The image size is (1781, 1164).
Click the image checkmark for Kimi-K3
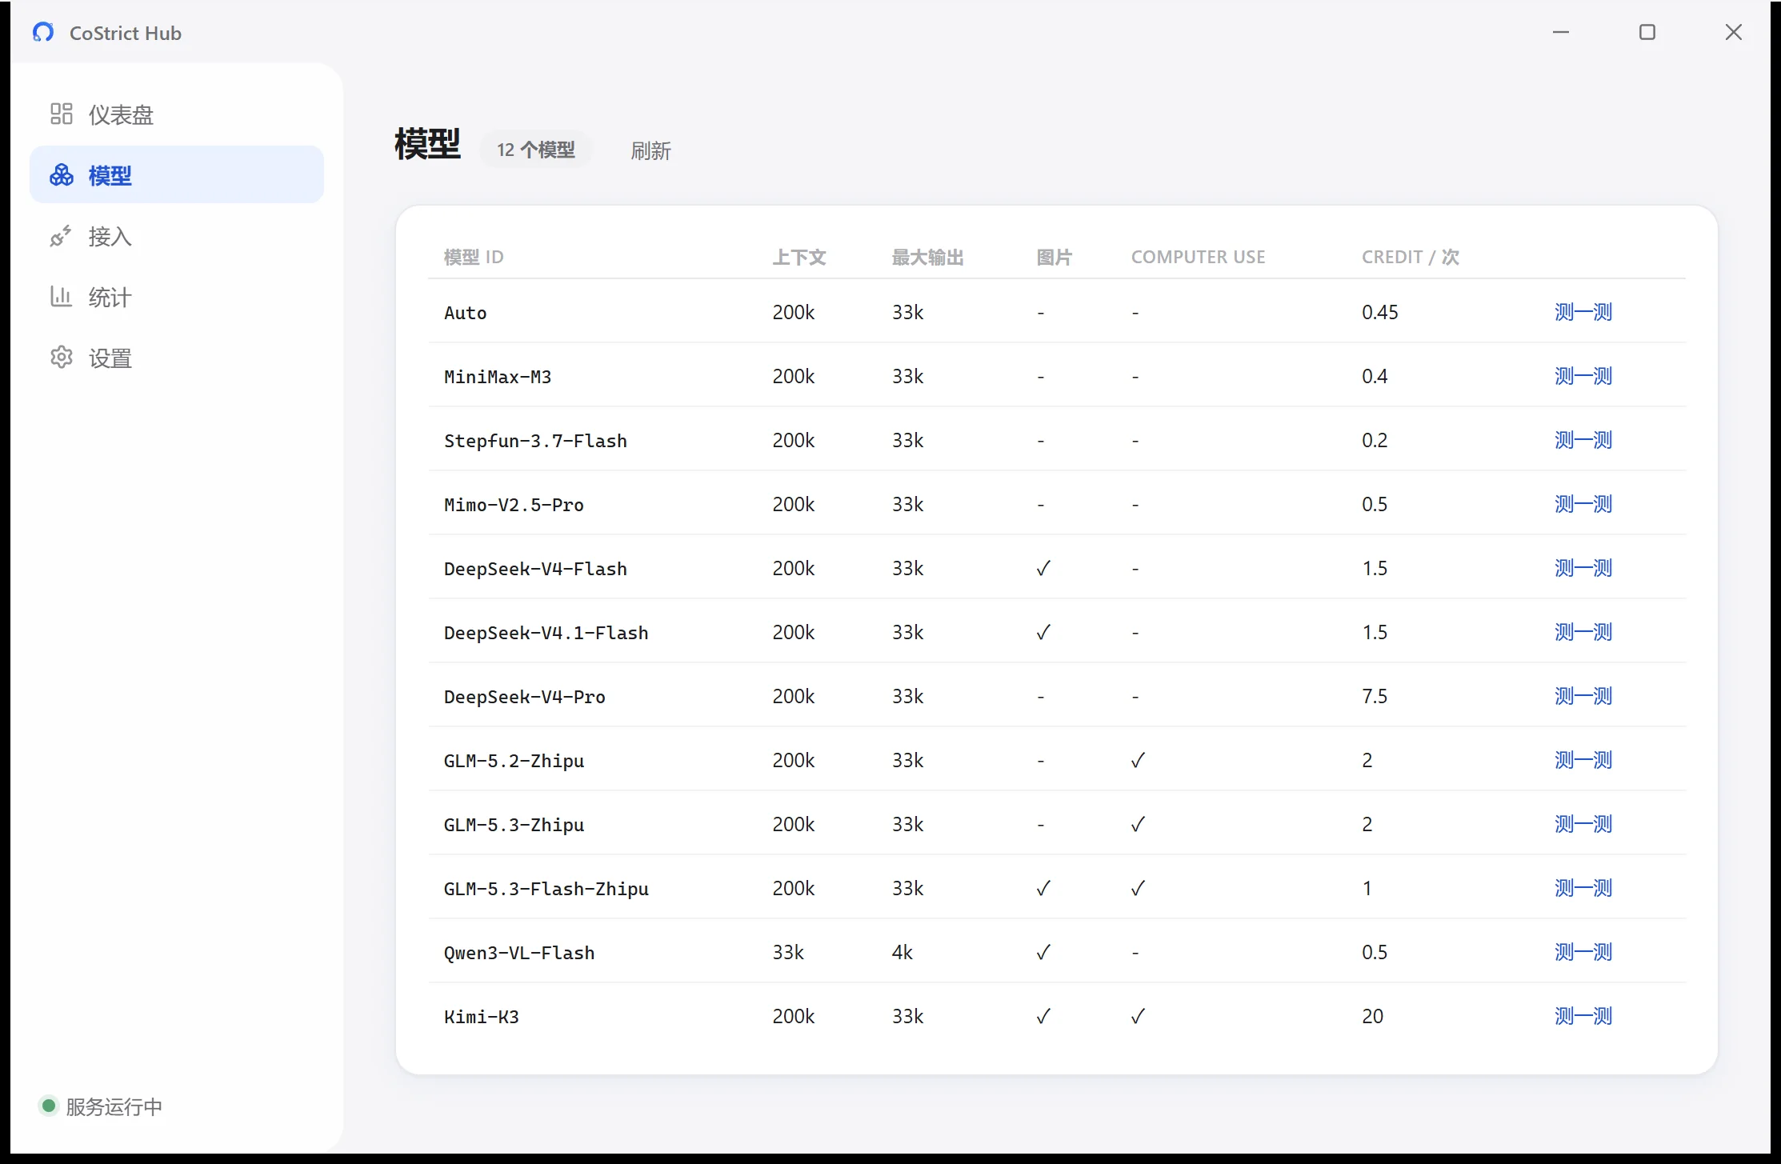(x=1043, y=1016)
